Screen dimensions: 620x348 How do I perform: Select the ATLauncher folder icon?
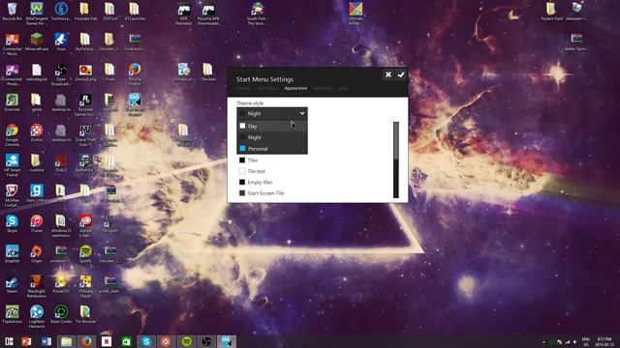point(135,12)
